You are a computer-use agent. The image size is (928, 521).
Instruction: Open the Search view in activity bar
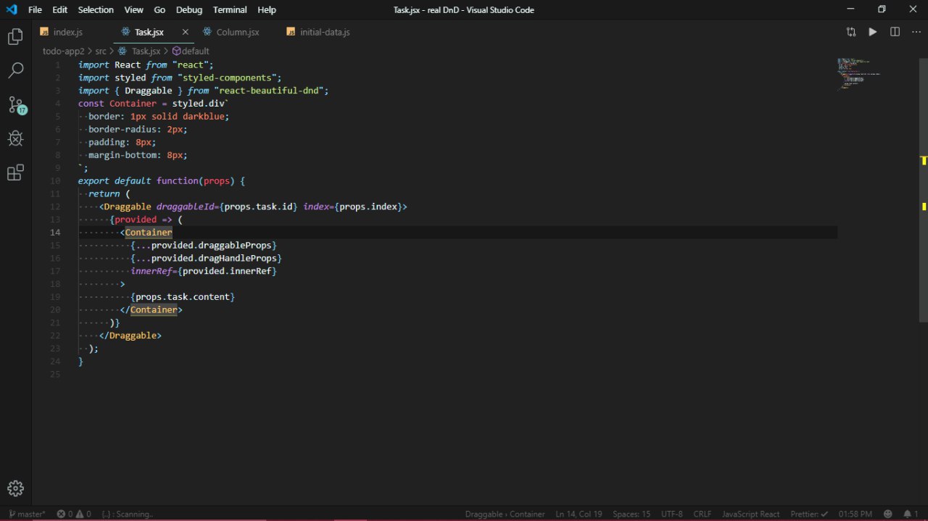[15, 70]
